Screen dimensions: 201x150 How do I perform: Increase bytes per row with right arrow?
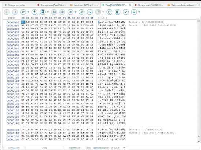pyautogui.click(x=107, y=18)
